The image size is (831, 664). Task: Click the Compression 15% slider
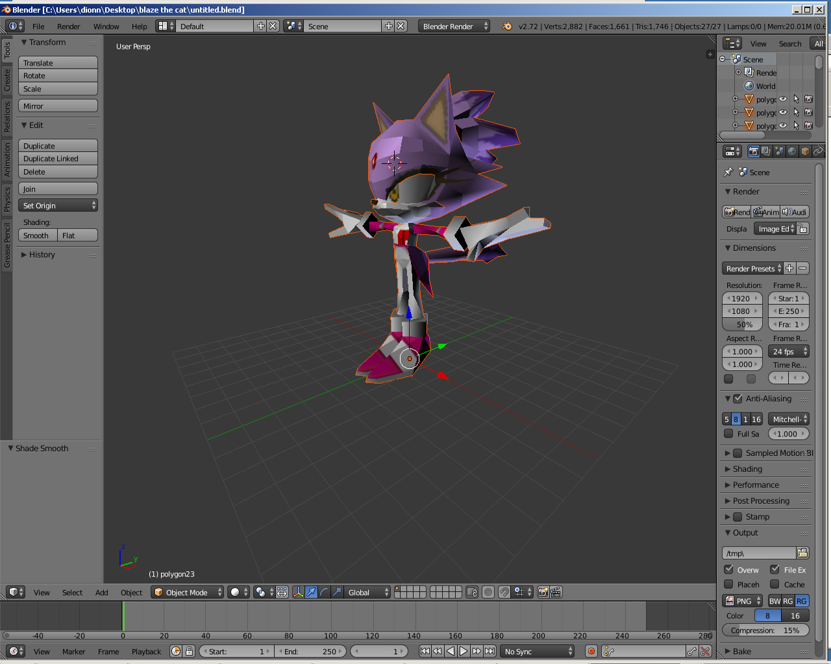[766, 630]
